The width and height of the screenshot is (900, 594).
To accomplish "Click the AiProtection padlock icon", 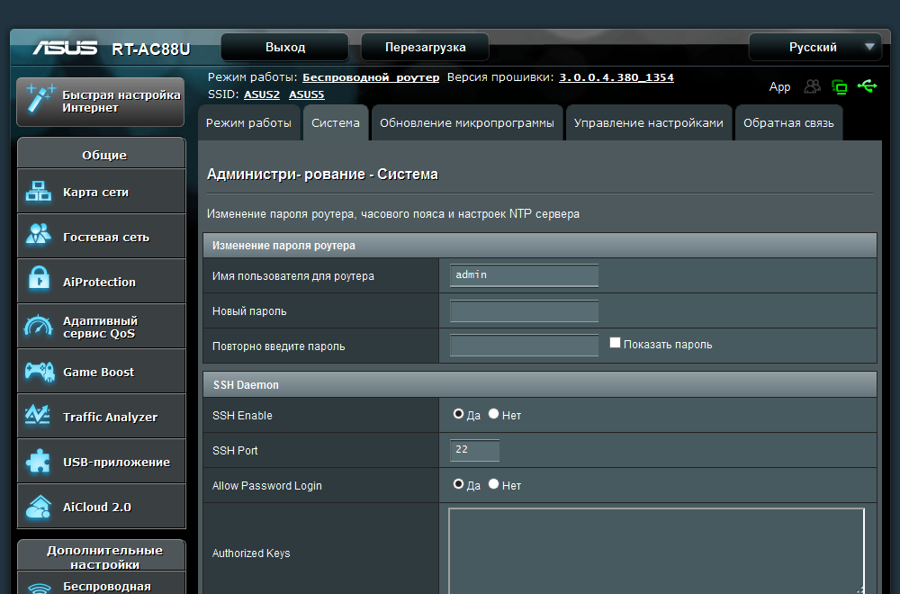I will pos(39,279).
